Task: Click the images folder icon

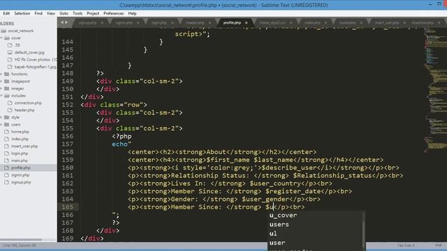Action: [x=7, y=89]
